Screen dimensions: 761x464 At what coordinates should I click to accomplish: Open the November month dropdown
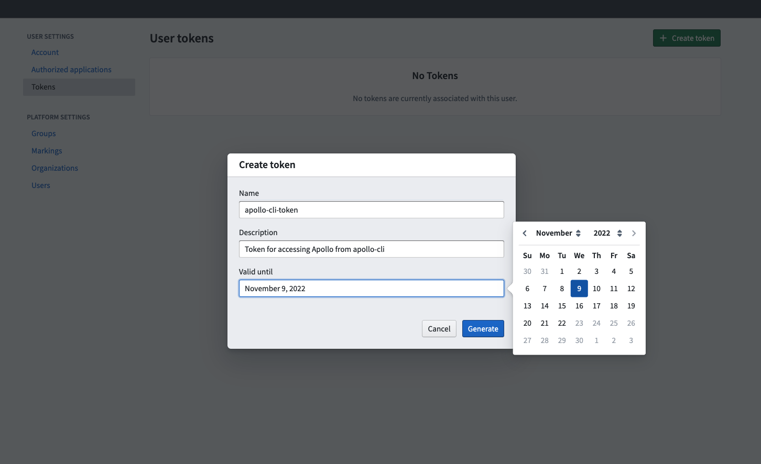pyautogui.click(x=558, y=233)
